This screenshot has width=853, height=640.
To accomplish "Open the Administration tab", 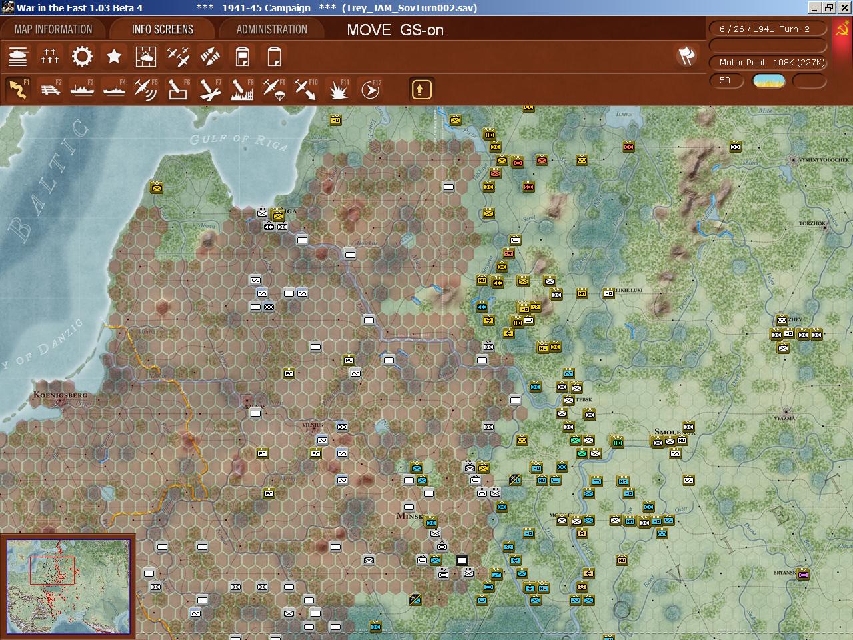I will coord(271,29).
